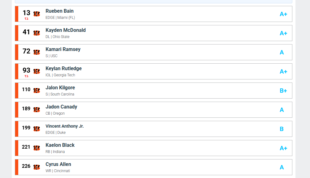Image resolution: width=310 pixels, height=178 pixels.
Task: Click the B grade for Vincent Anthony Jr.
Action: [282, 129]
